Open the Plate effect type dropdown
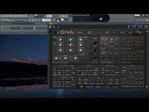Image resolution: width=149 pixels, height=112 pixels. point(124,79)
